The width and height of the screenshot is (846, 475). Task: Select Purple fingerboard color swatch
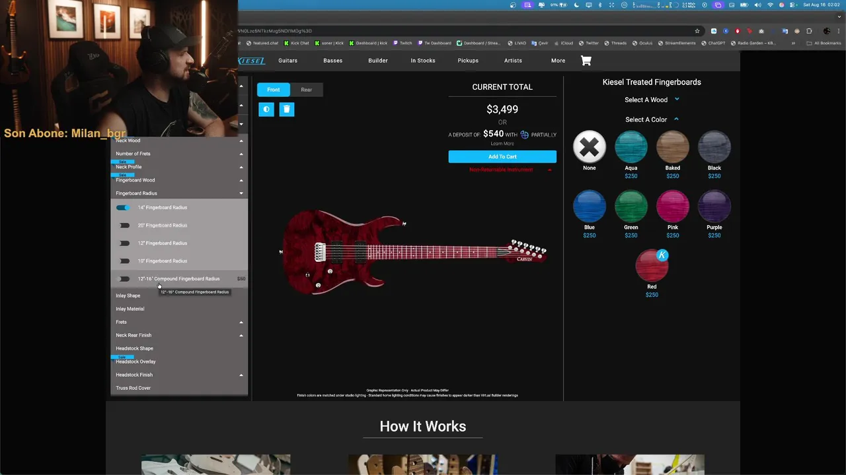click(x=714, y=206)
